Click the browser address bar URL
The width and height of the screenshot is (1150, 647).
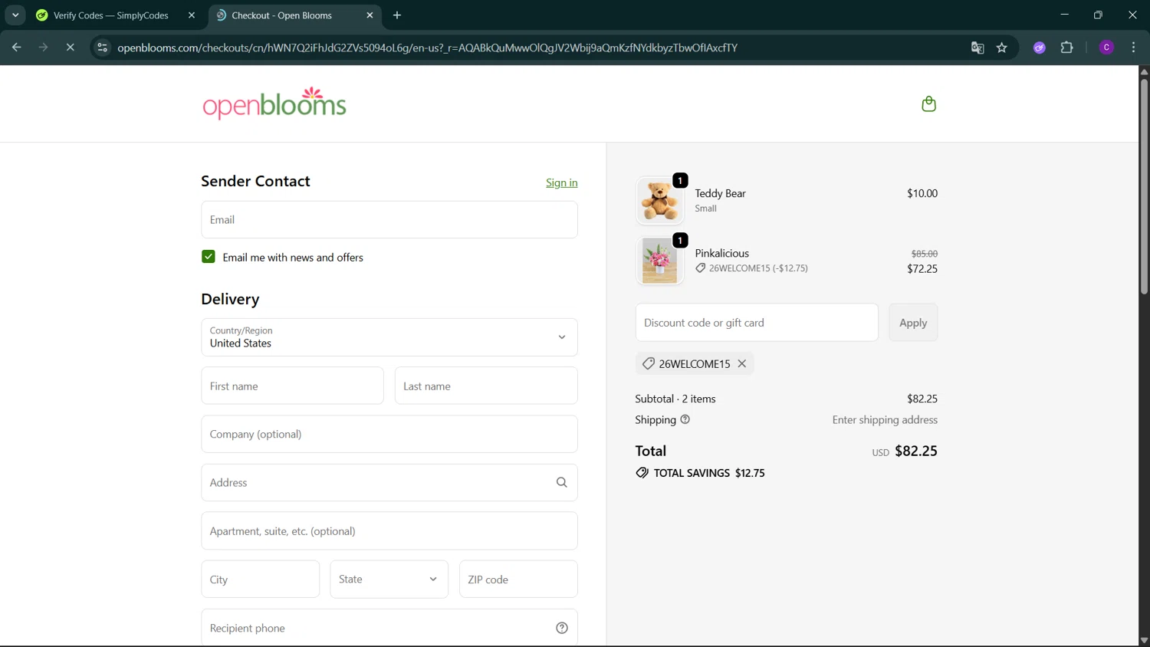click(x=427, y=48)
